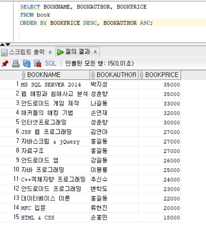This screenshot has height=226, width=206.
Task: Select the price cell 24000
Action: point(159,179)
